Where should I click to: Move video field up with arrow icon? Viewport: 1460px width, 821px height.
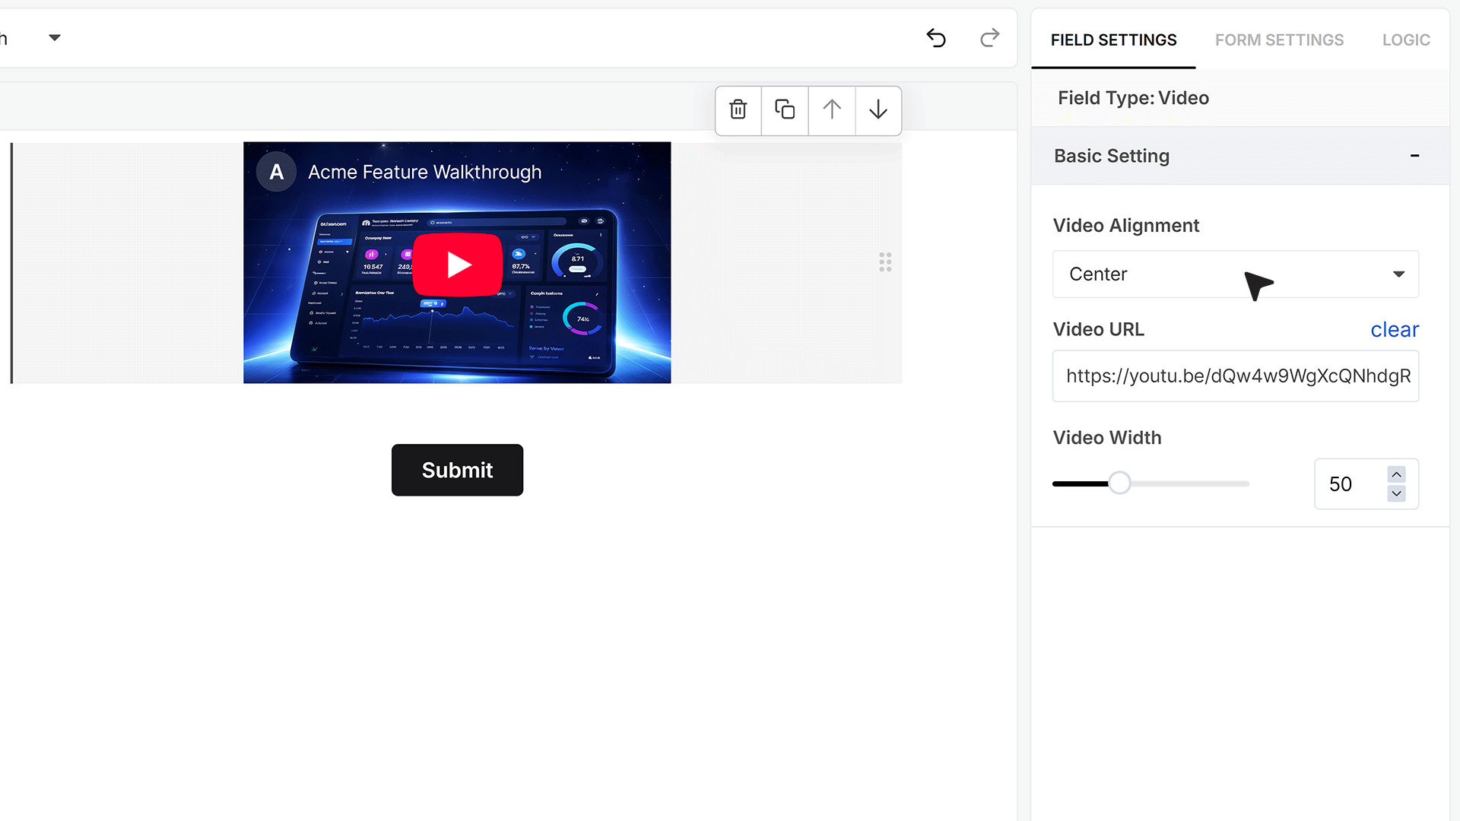[832, 110]
